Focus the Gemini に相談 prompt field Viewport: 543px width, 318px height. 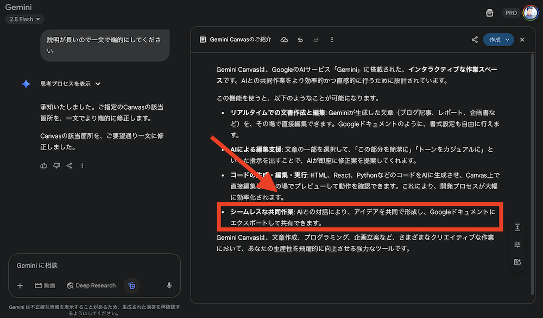click(94, 266)
